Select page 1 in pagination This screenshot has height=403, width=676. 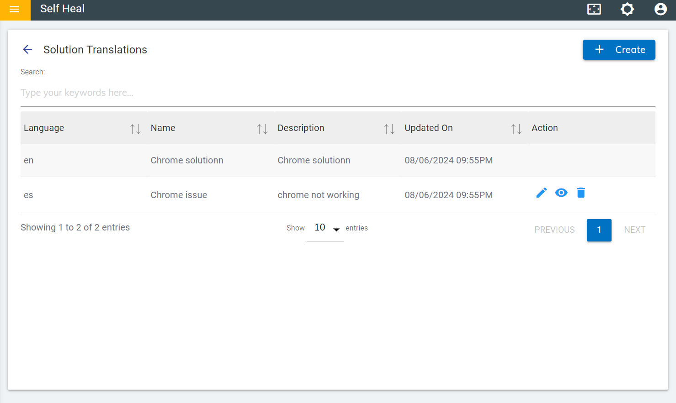click(x=599, y=230)
